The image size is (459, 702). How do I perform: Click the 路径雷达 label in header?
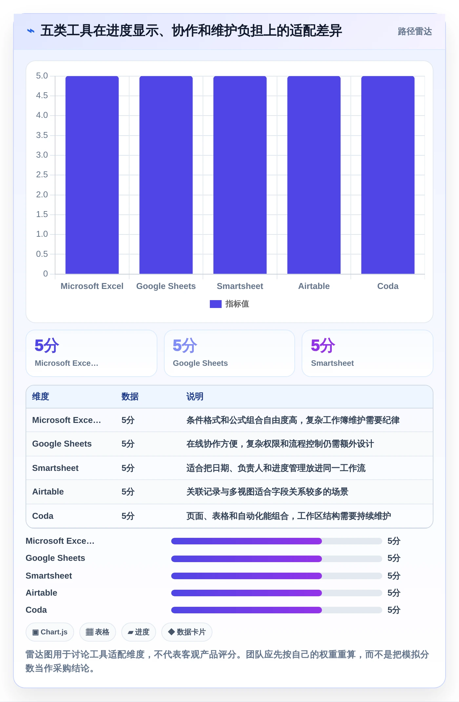pyautogui.click(x=415, y=32)
